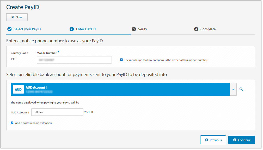Edit the Utilities name extension field
The height and width of the screenshot is (150, 263).
(57, 112)
